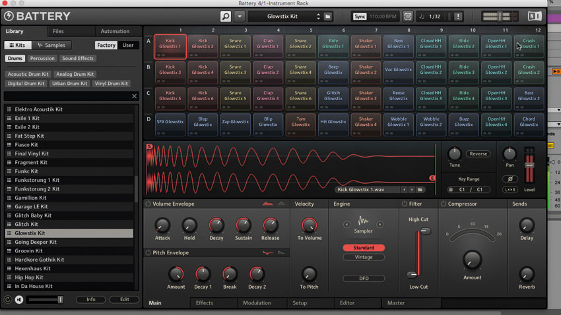Click the Tune knob
The width and height of the screenshot is (561, 315).
click(454, 154)
